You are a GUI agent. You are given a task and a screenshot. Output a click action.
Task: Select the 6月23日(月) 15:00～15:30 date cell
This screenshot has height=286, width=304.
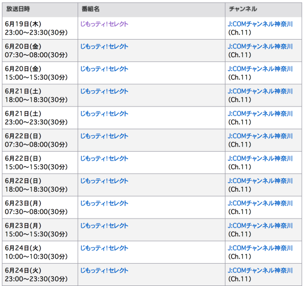40,230
